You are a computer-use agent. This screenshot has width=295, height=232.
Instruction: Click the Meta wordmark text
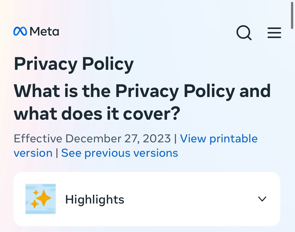coord(44,31)
